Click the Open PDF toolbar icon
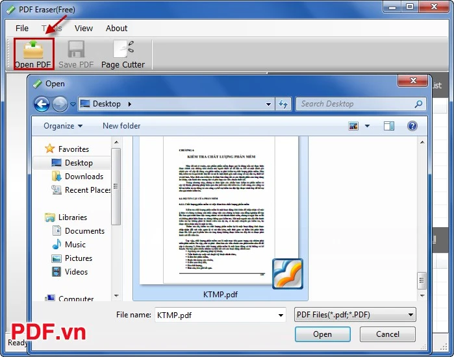454x357 pixels. pyautogui.click(x=34, y=54)
